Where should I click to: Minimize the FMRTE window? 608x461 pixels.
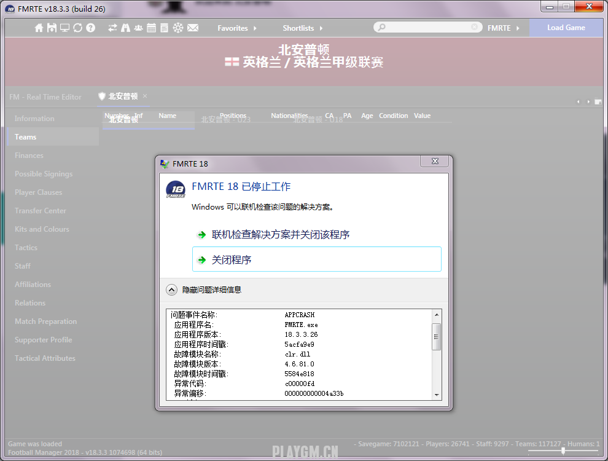pos(550,7)
